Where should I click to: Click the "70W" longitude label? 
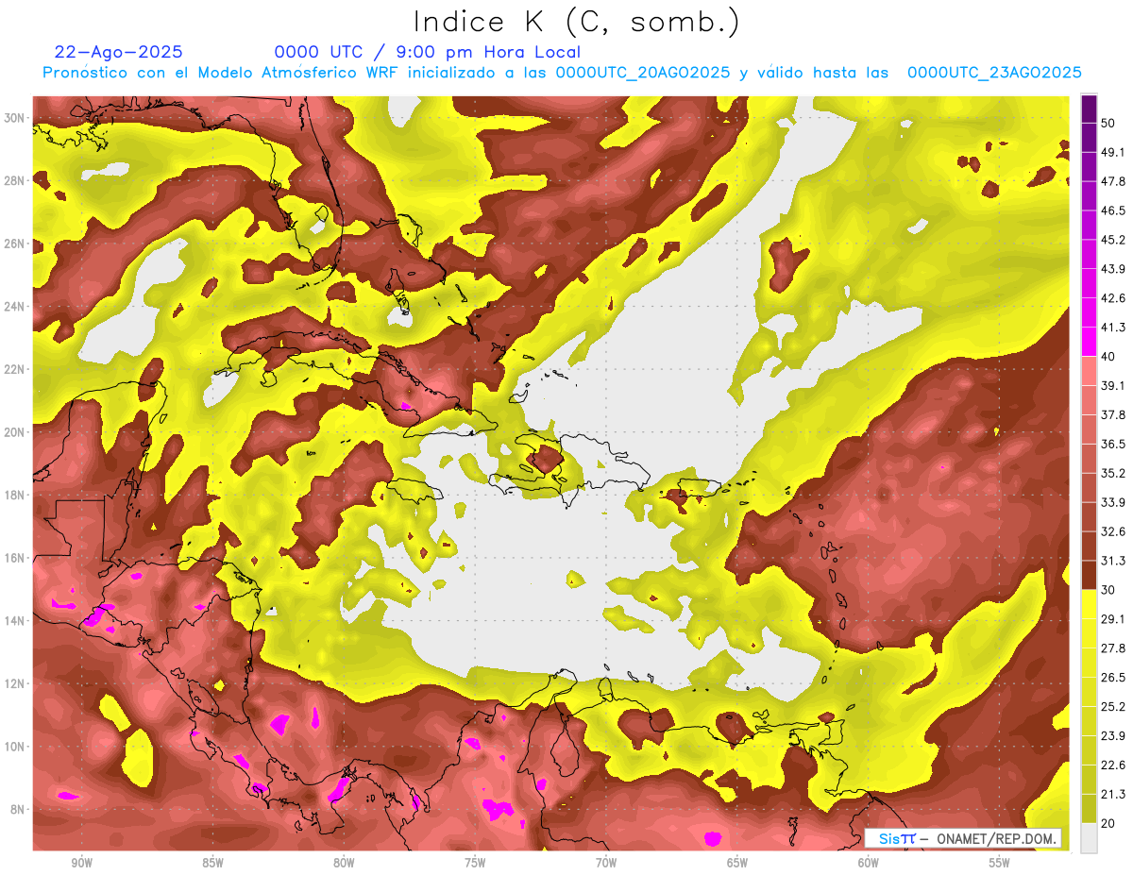pos(606,863)
